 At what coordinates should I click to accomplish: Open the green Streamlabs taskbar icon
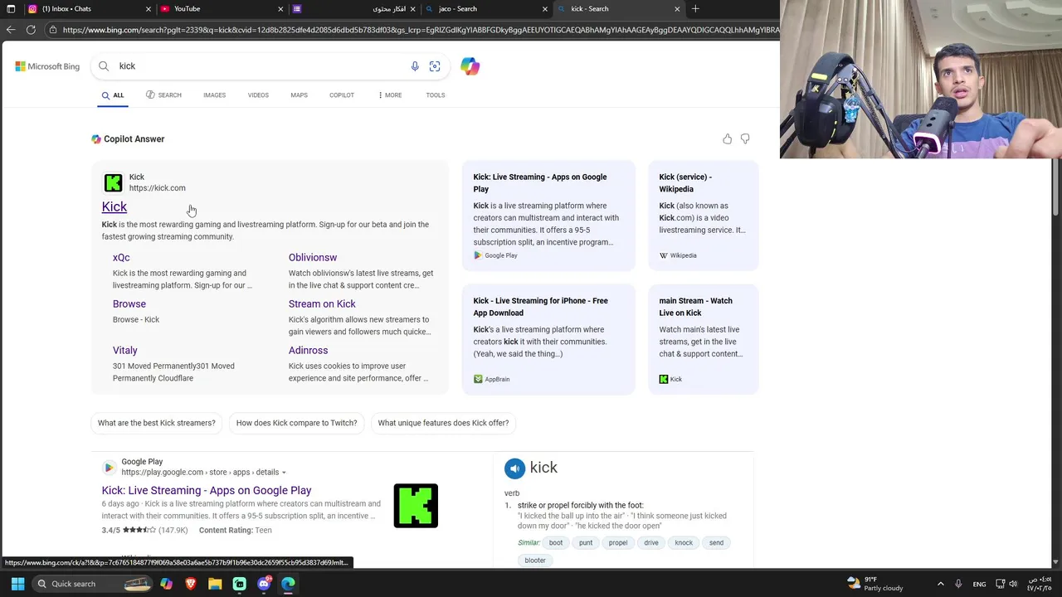[240, 584]
